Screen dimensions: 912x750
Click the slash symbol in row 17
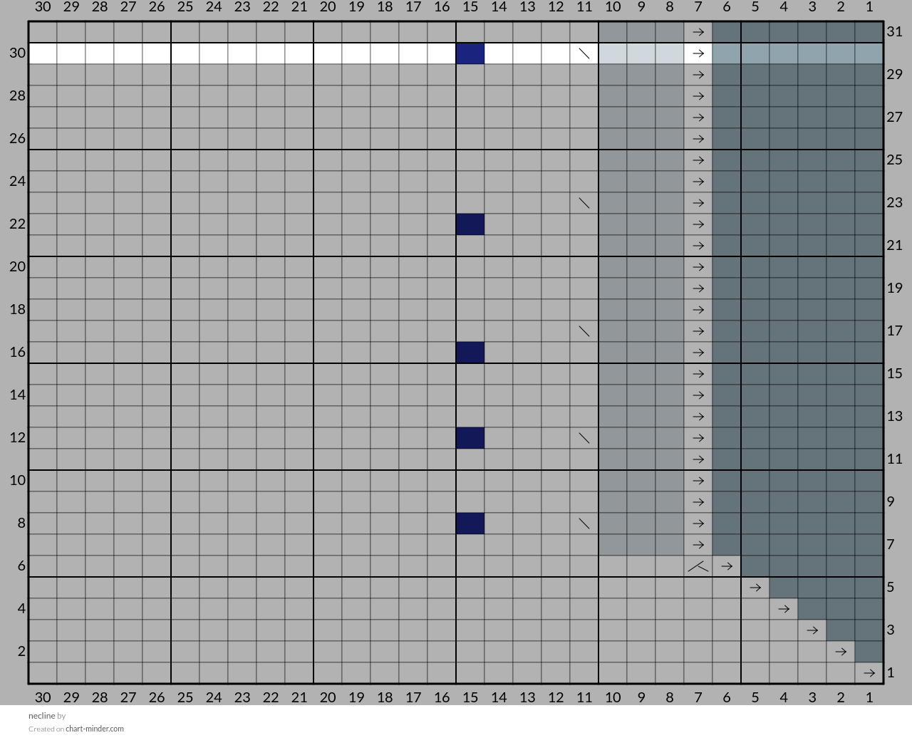tap(584, 331)
